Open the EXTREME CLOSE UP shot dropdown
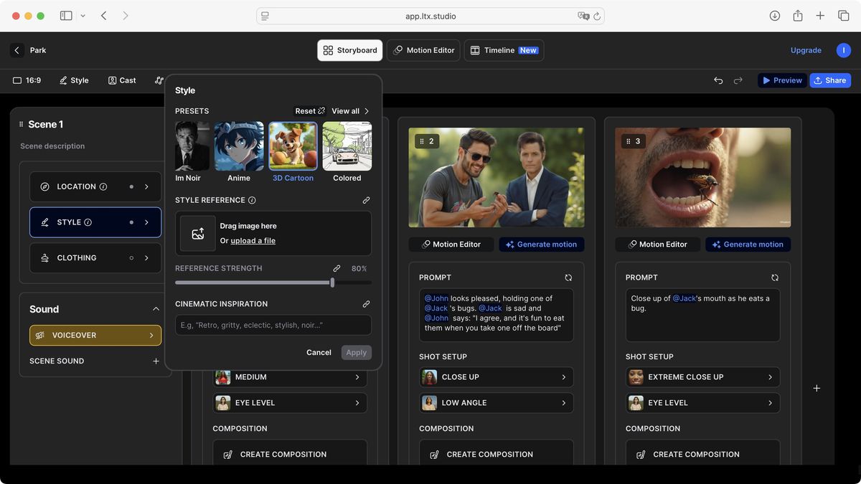Viewport: 861px width, 484px height. pos(702,377)
